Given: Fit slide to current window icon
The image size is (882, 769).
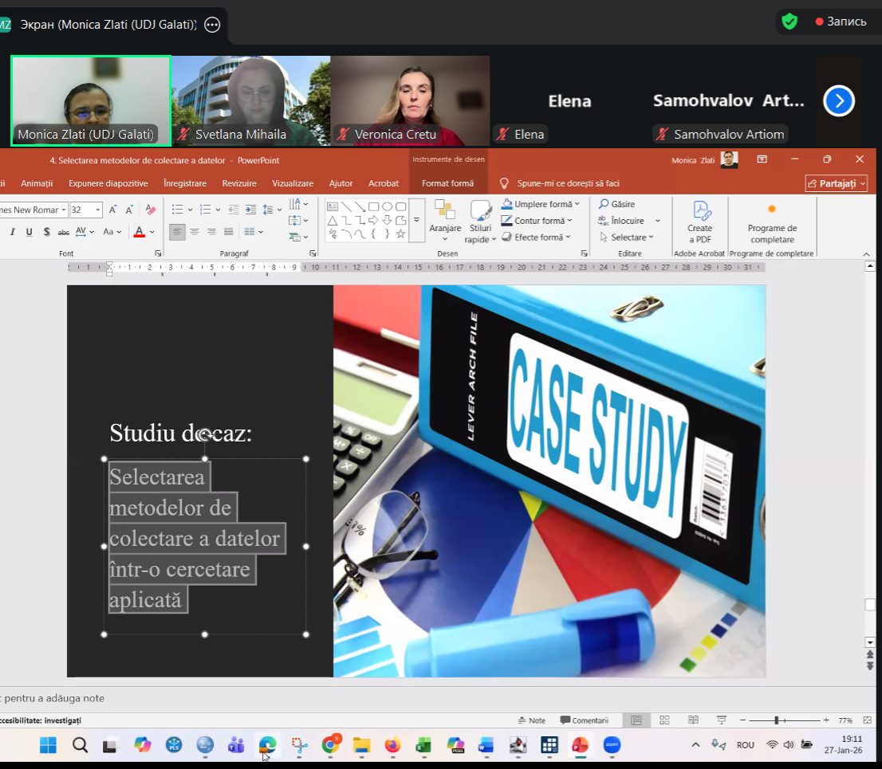Looking at the screenshot, I should pyautogui.click(x=867, y=720).
